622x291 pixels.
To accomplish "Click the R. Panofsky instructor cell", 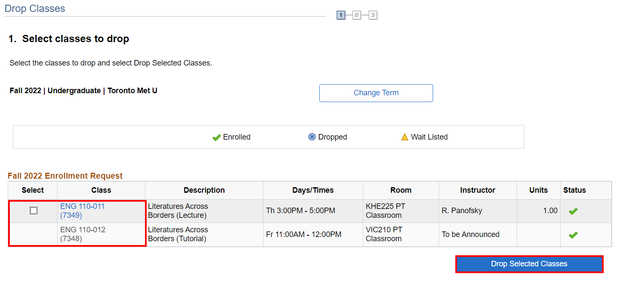I will click(462, 211).
